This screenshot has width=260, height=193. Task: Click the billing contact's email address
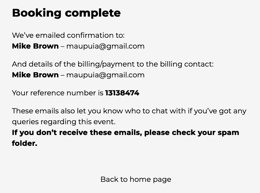point(105,75)
